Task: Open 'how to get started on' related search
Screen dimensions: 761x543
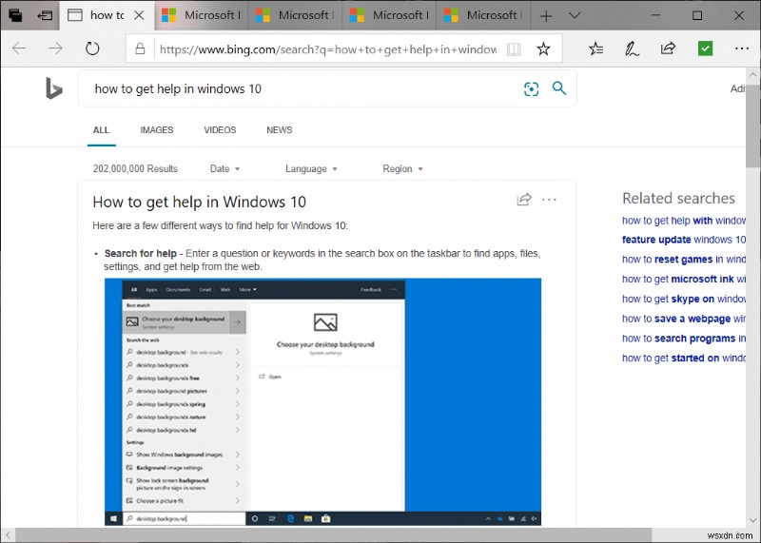Action: [x=683, y=359]
